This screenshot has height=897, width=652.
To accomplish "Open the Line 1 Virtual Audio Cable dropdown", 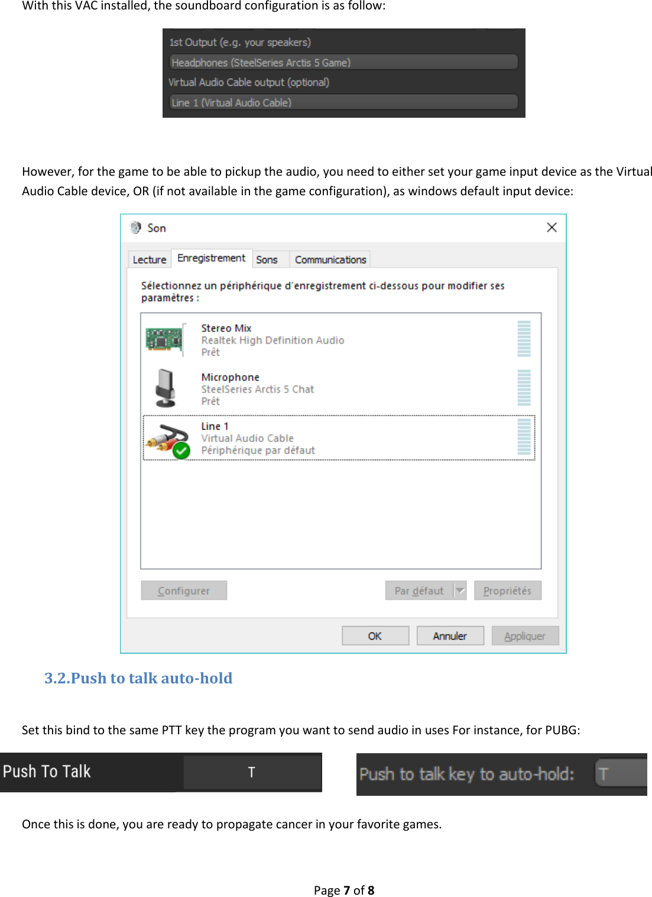I will pos(343,102).
